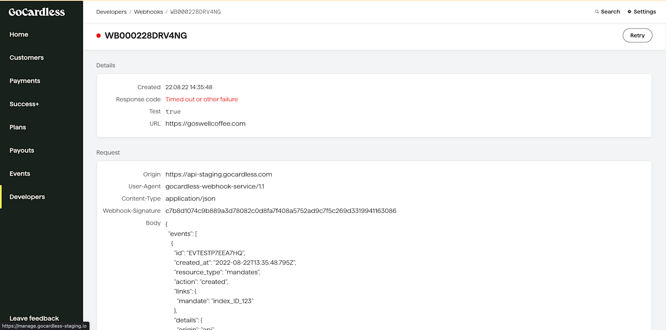Open Settings in the top bar
666x330 pixels.
pyautogui.click(x=642, y=12)
